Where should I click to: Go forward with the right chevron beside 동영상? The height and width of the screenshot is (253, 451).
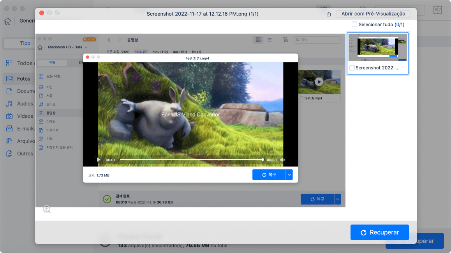click(119, 40)
